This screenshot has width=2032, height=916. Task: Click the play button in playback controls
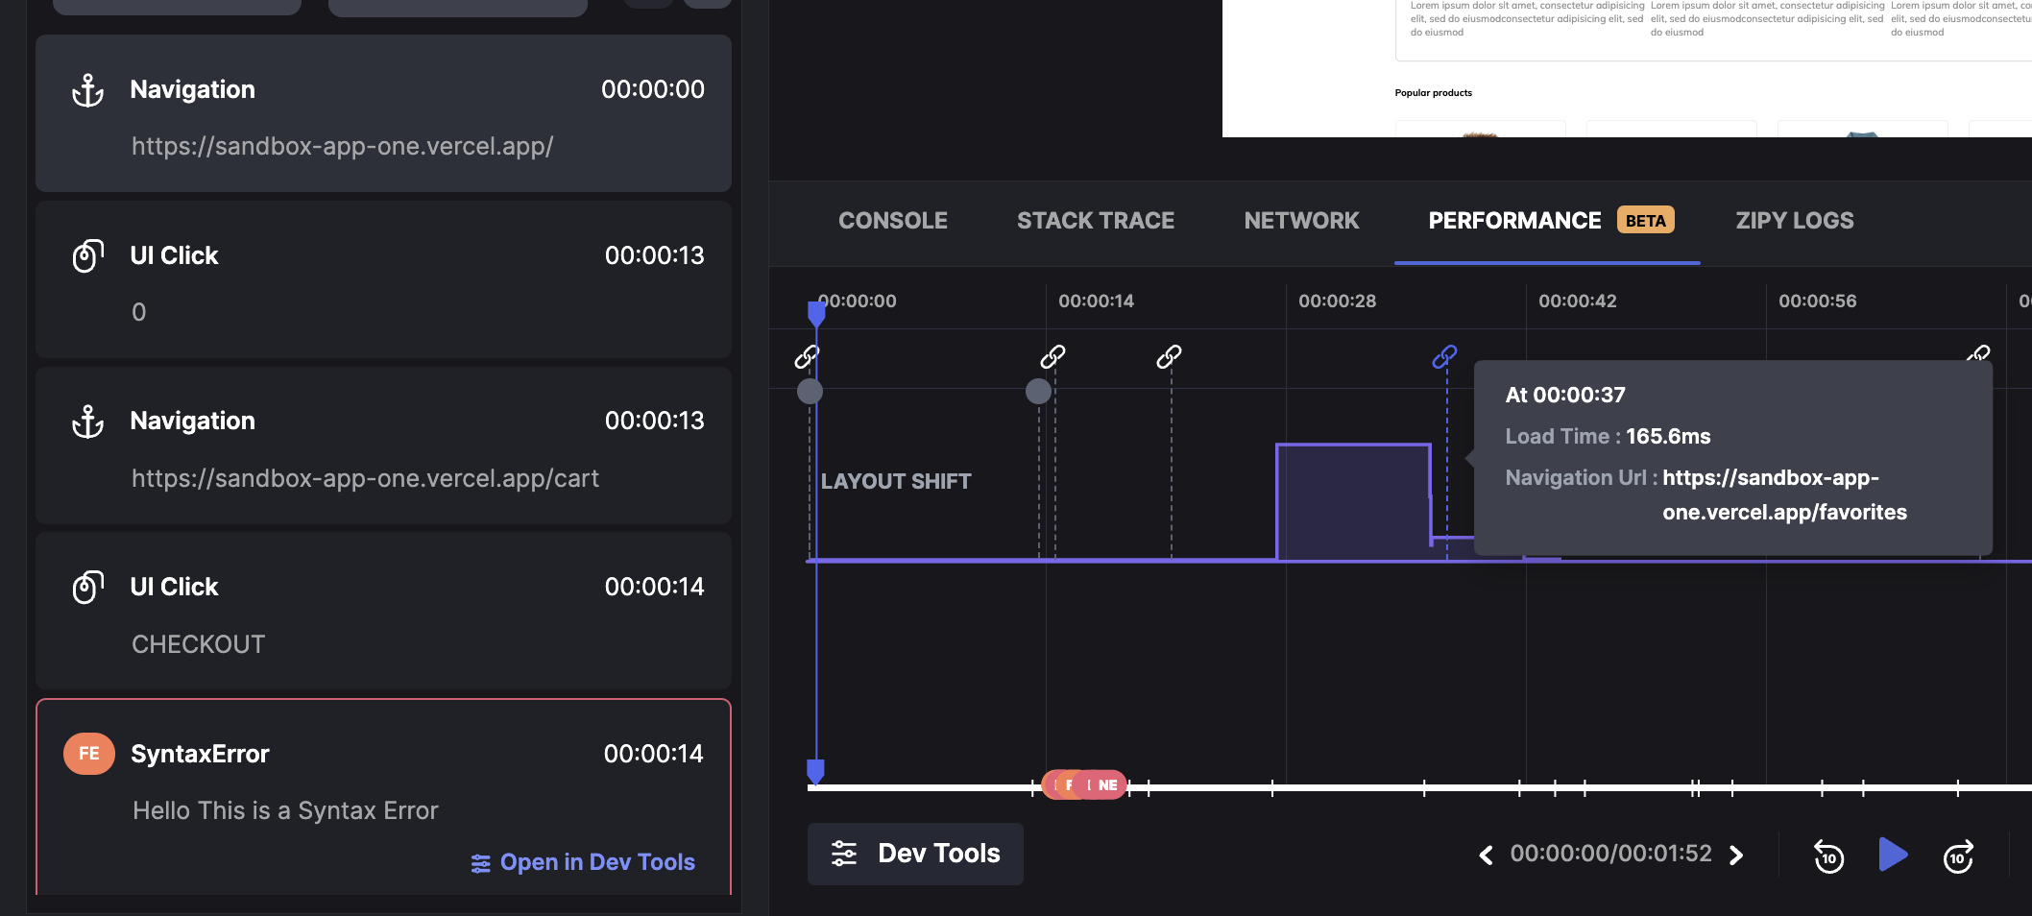[1892, 855]
